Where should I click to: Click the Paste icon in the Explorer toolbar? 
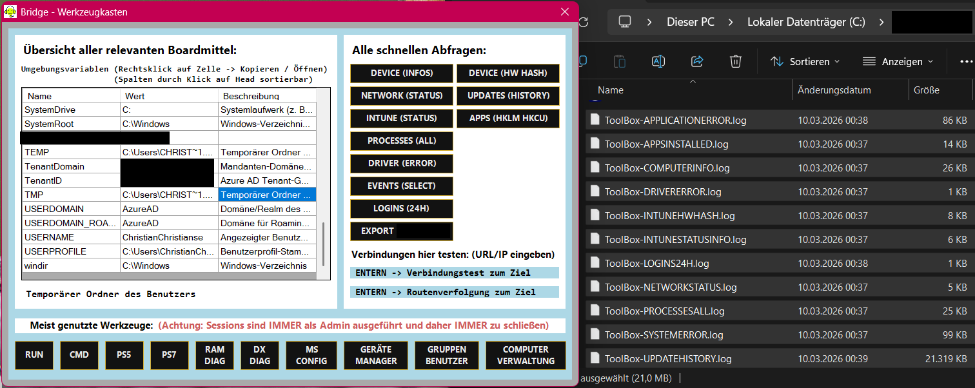619,61
